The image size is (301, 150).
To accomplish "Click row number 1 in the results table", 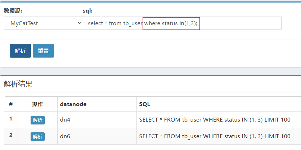I will coord(11,118).
